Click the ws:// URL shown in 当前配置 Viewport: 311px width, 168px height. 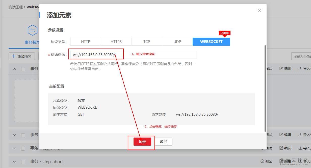click(197, 114)
